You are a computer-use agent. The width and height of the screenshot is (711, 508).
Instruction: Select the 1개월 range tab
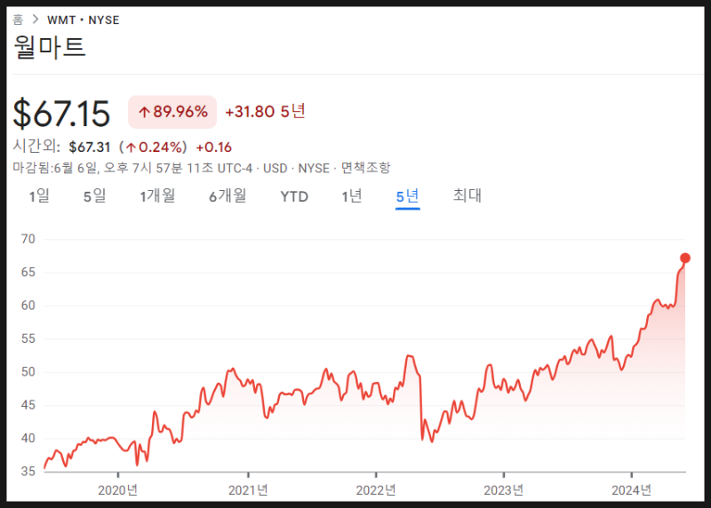point(157,196)
